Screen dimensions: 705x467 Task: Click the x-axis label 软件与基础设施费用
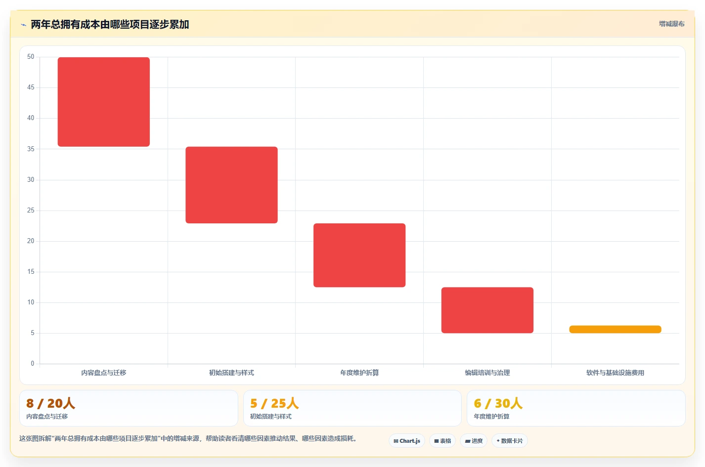[x=615, y=373]
